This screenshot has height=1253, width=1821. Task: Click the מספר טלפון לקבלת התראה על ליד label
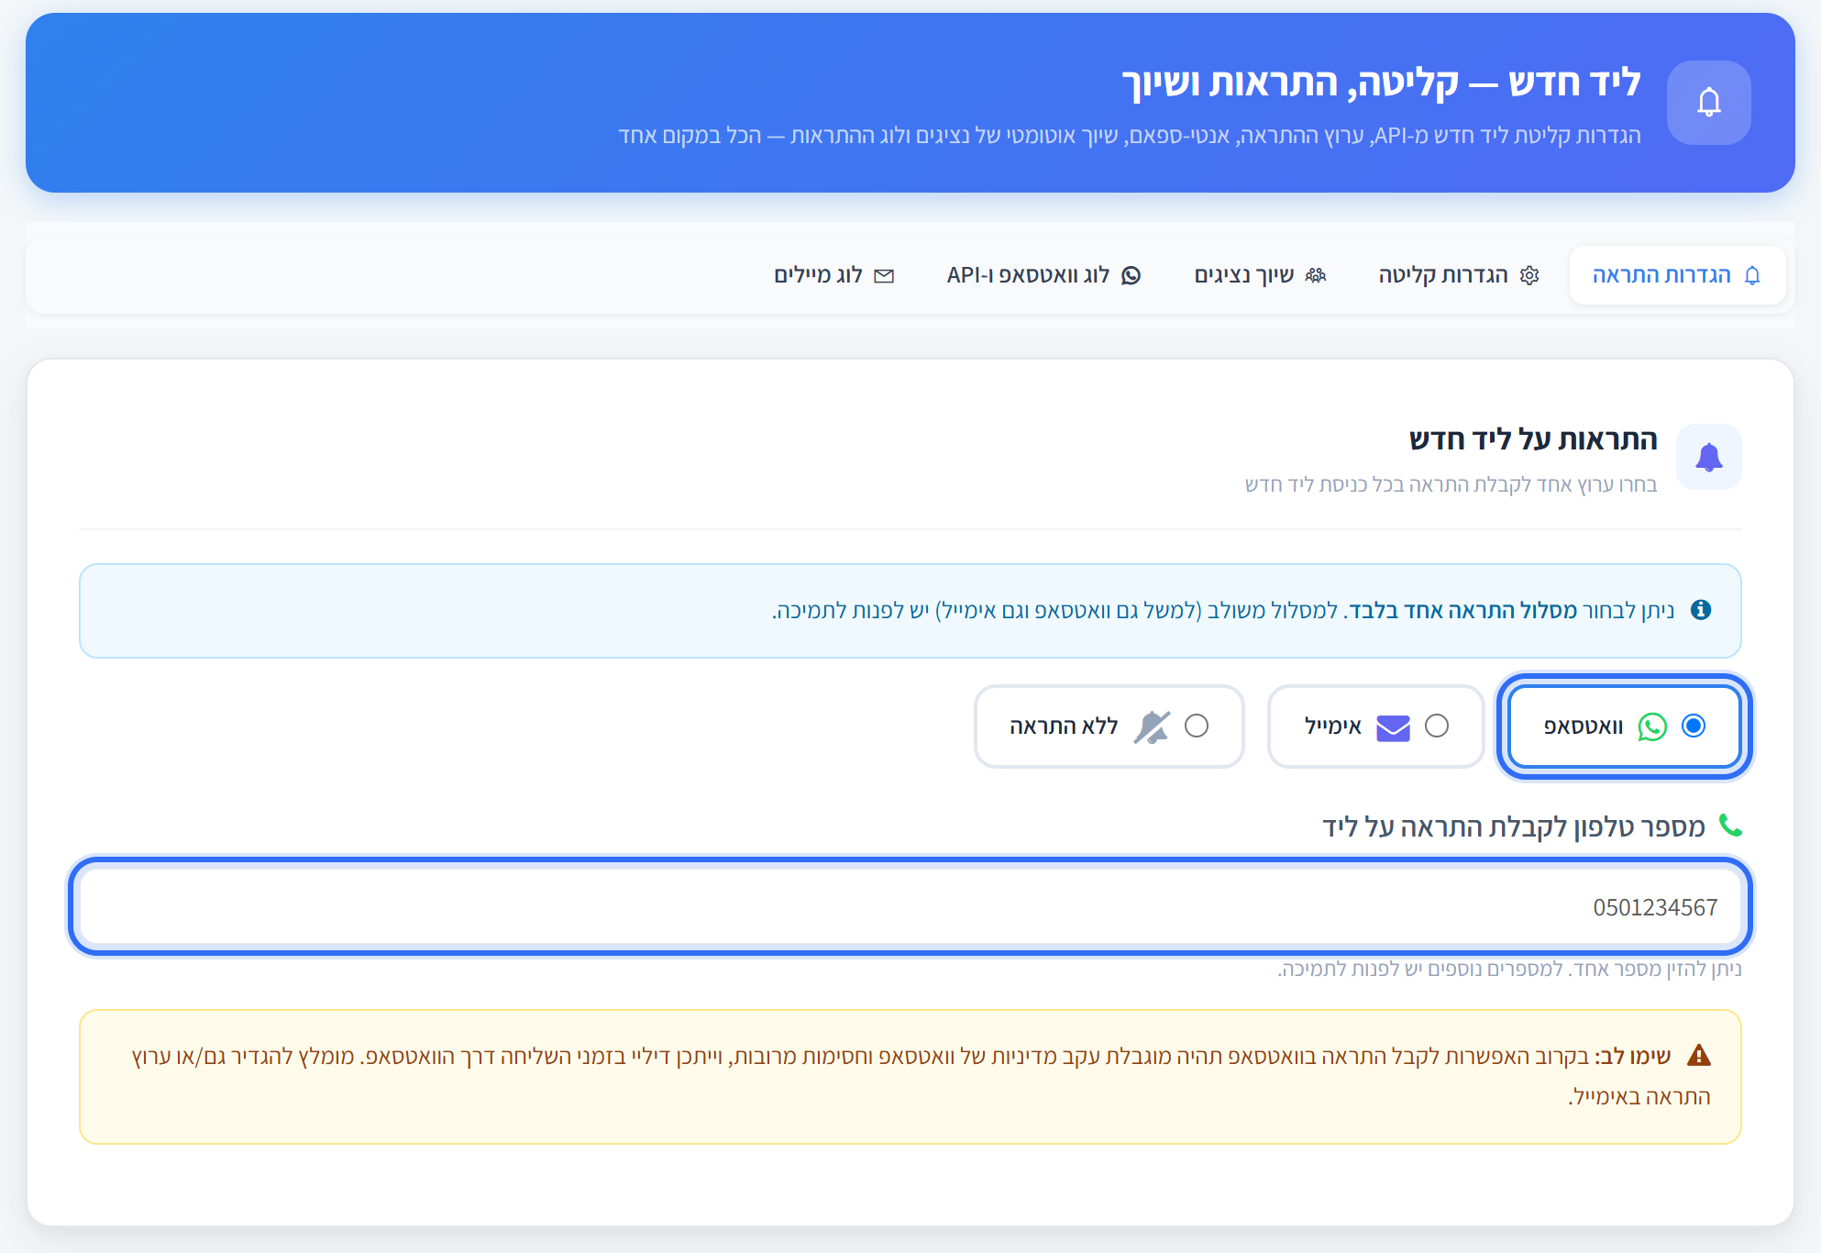click(x=1514, y=826)
